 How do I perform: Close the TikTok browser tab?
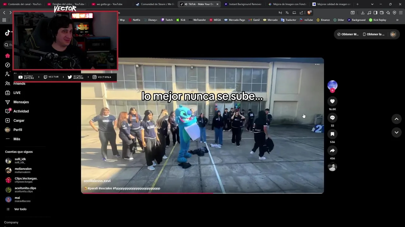point(217,4)
